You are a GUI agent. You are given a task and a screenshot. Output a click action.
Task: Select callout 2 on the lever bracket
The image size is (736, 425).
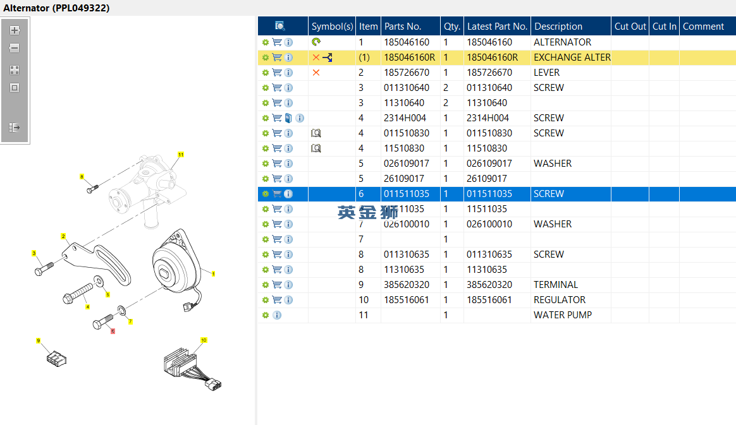63,237
